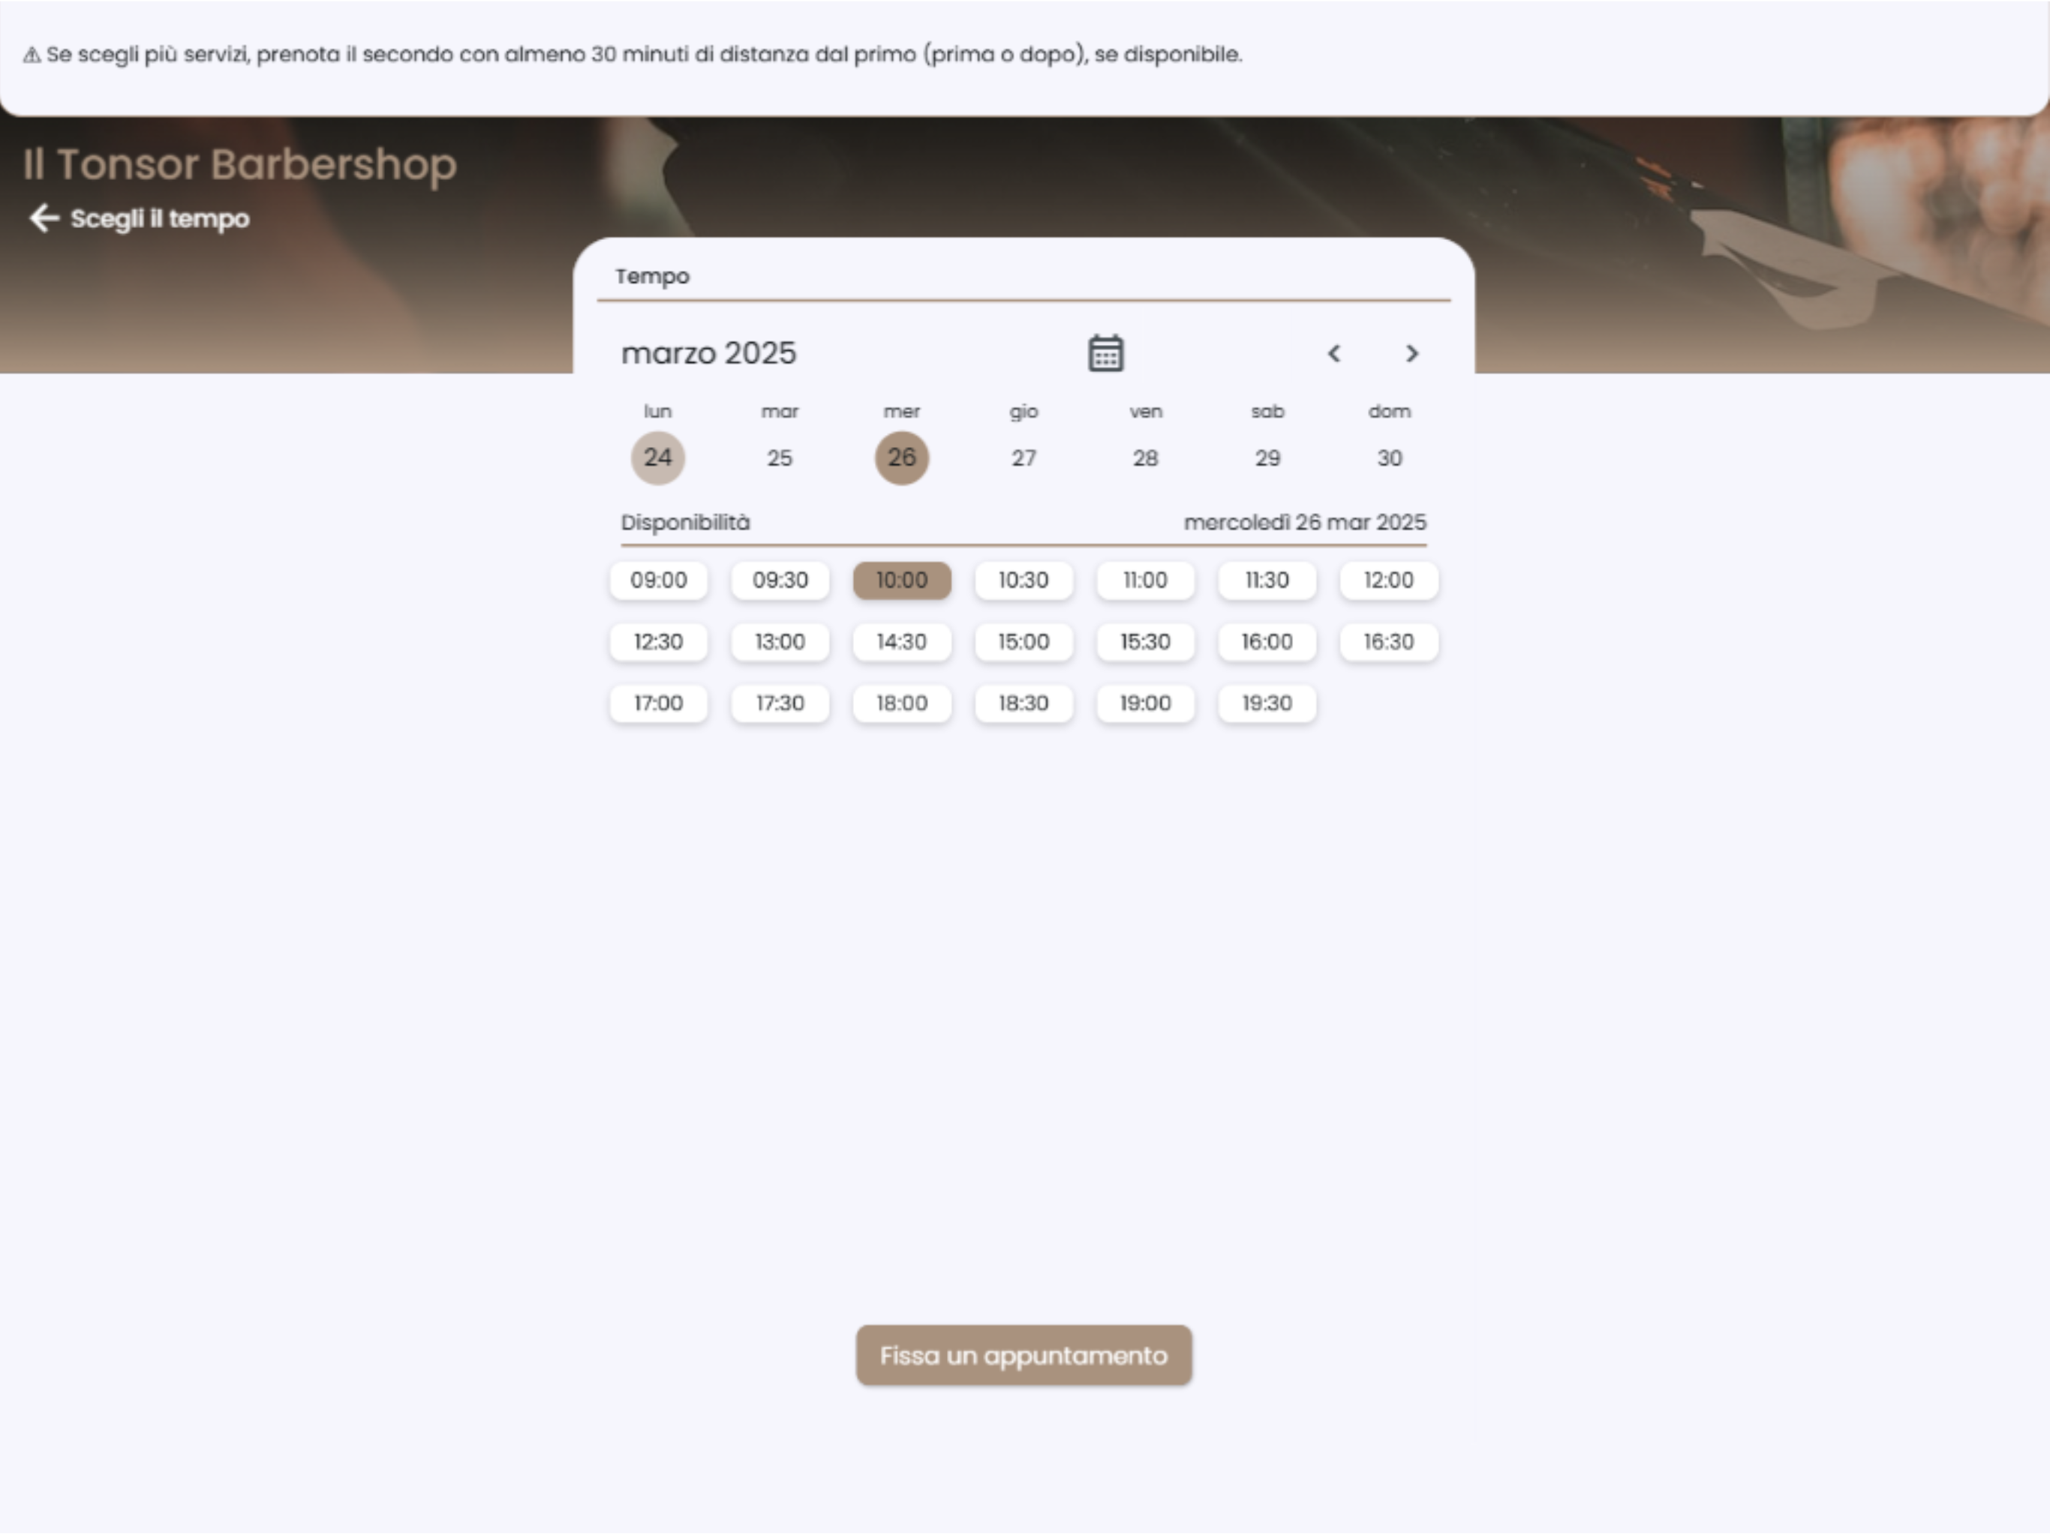Choose the 09:30 time slot
This screenshot has height=1536, width=2050.
pyautogui.click(x=780, y=580)
